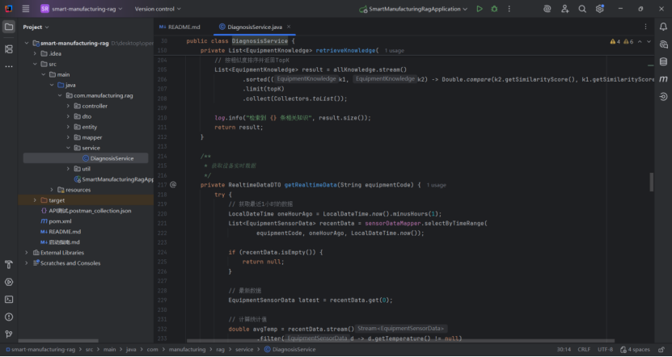Open indent settings '4 spaces'
672x357 pixels.
tap(636, 349)
